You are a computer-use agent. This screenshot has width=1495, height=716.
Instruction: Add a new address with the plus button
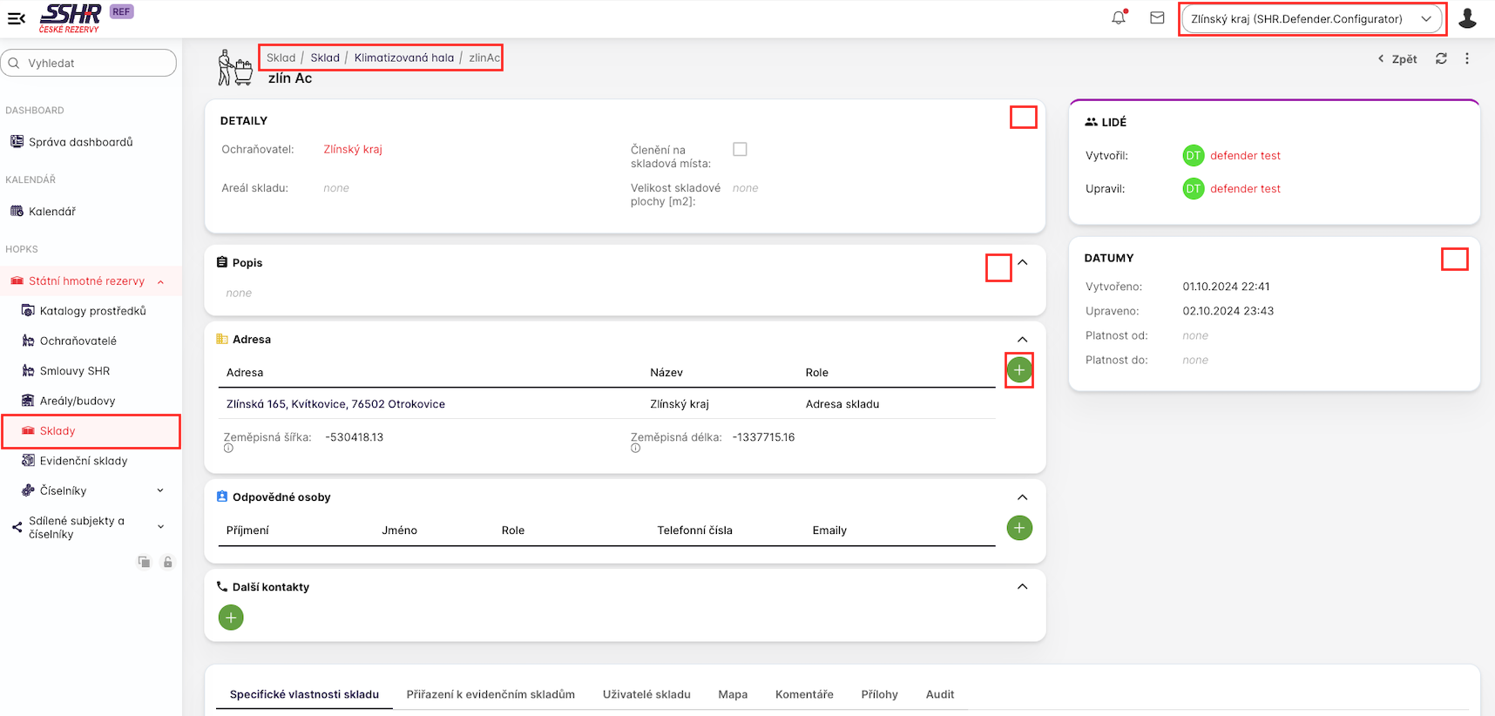pyautogui.click(x=1018, y=370)
